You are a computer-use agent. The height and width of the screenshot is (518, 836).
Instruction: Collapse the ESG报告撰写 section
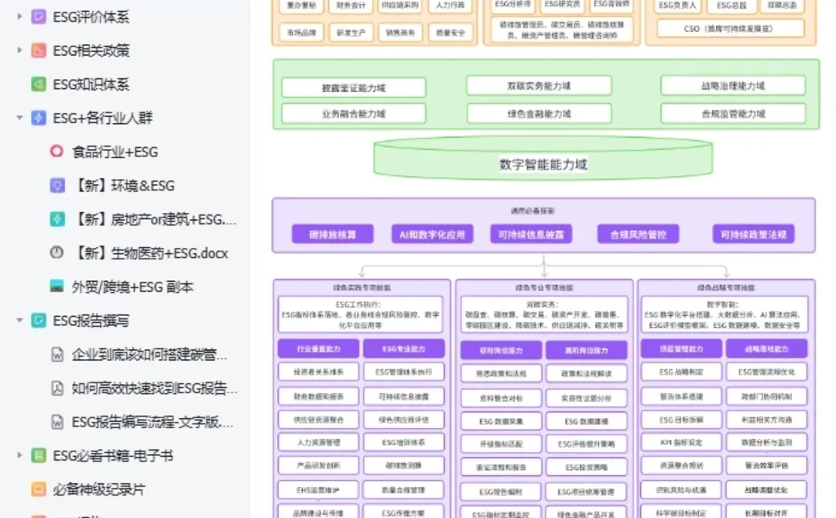pos(19,321)
